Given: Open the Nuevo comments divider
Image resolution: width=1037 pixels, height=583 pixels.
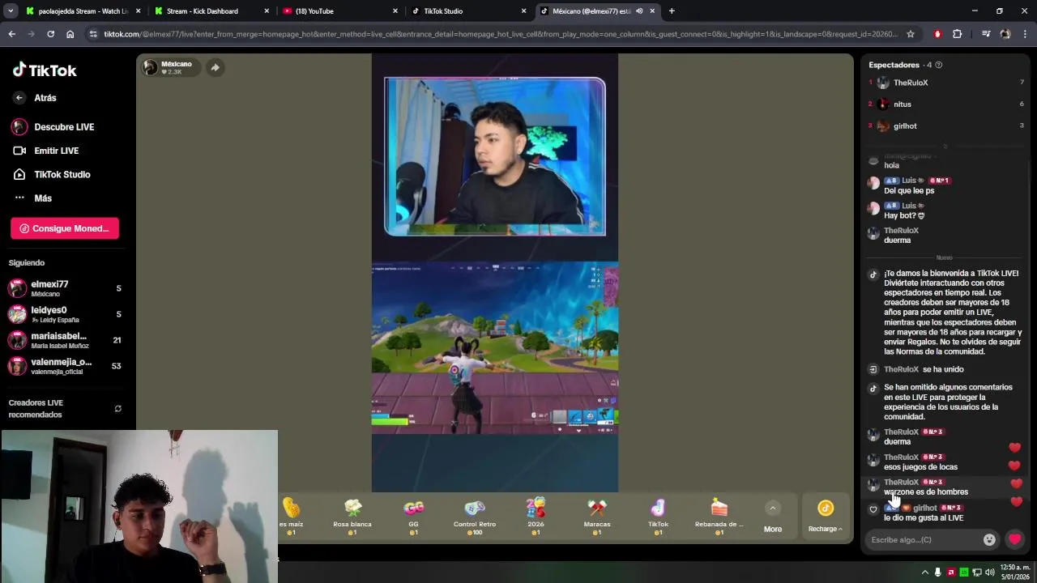Looking at the screenshot, I should pos(944,257).
